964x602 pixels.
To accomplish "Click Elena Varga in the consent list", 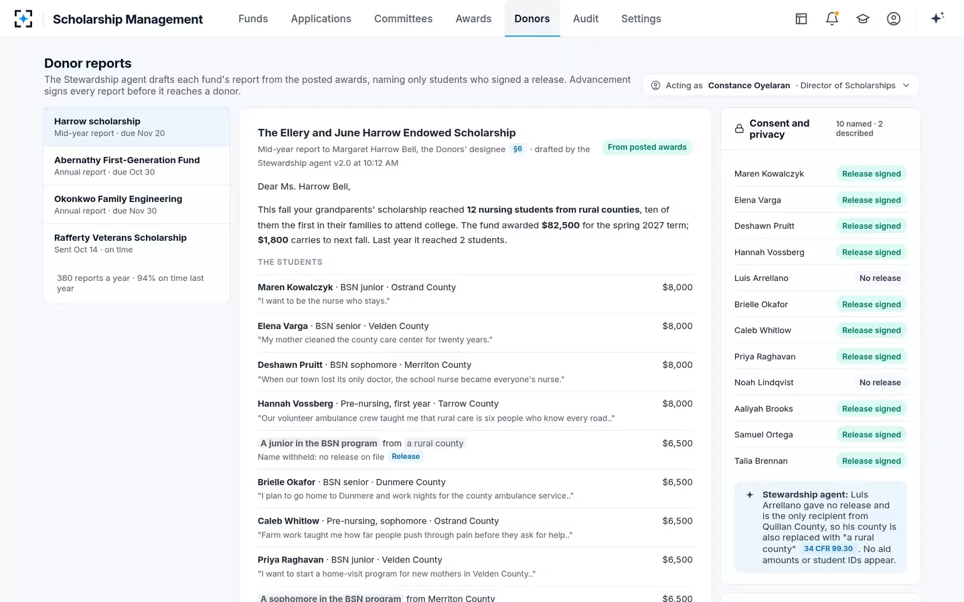I will 758,200.
